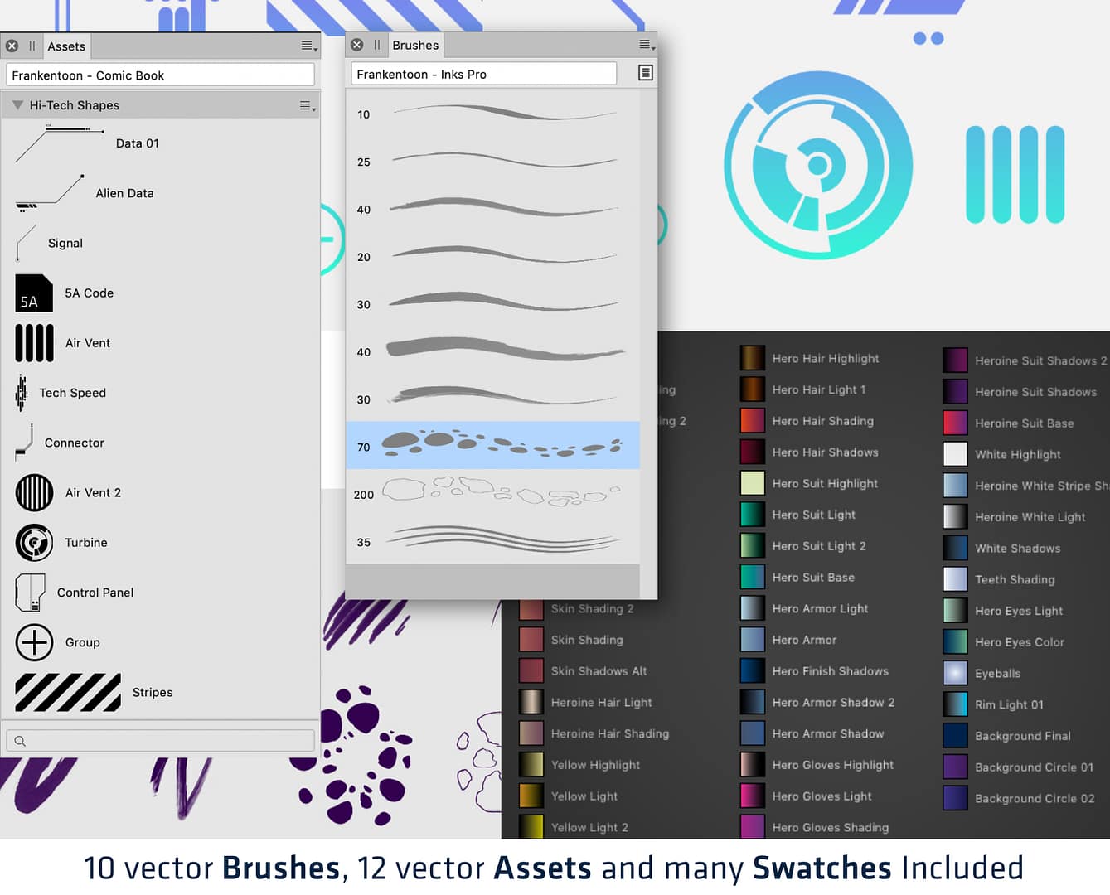Open the Assets panel menu
Image resolution: width=1110 pixels, height=895 pixels.
click(x=307, y=46)
